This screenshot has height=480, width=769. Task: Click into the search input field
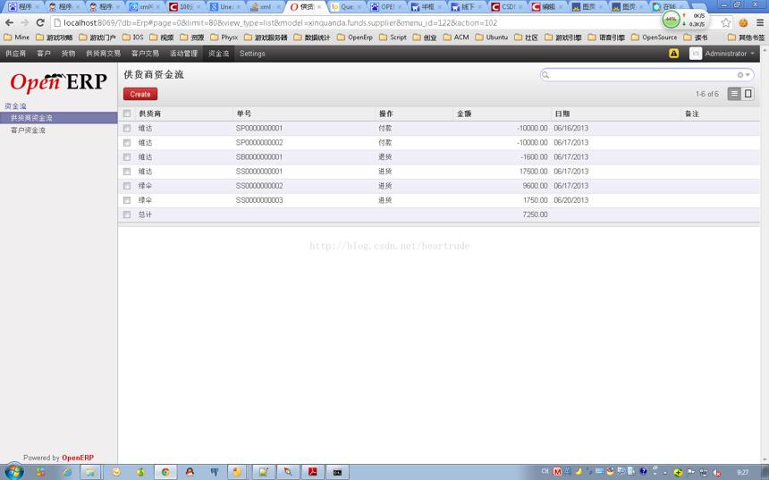(642, 75)
